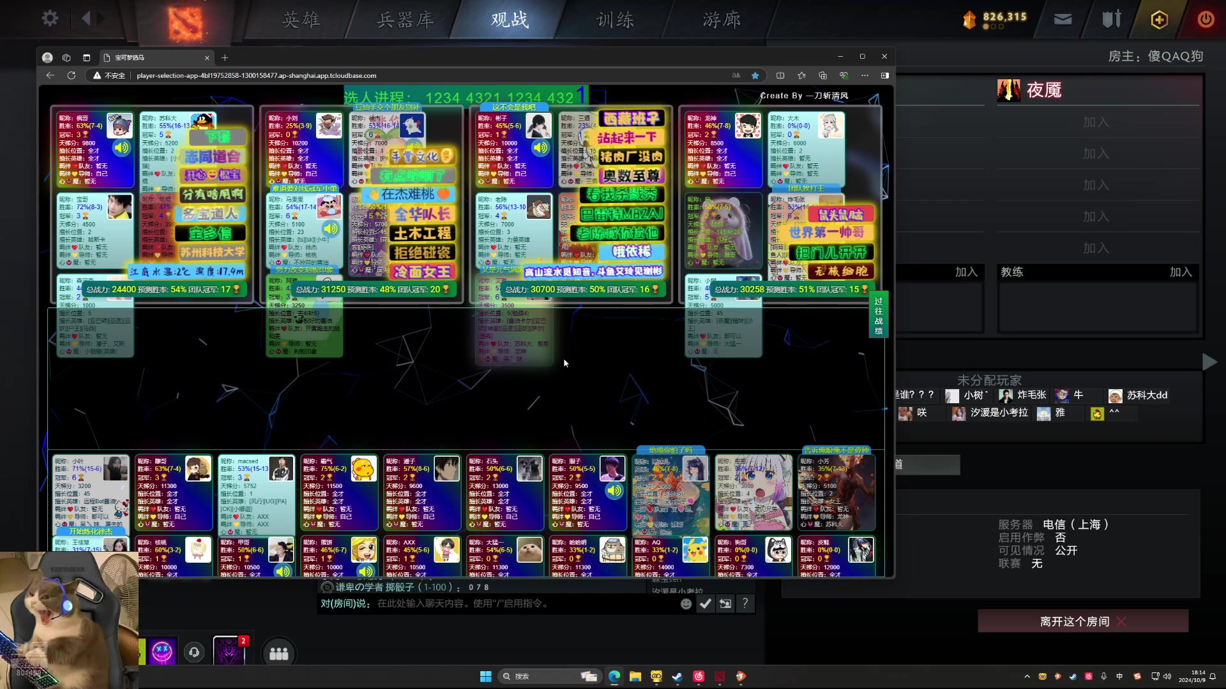The image size is (1226, 689).
Task: Open the purple avatar with the 2 badge
Action: click(x=229, y=651)
